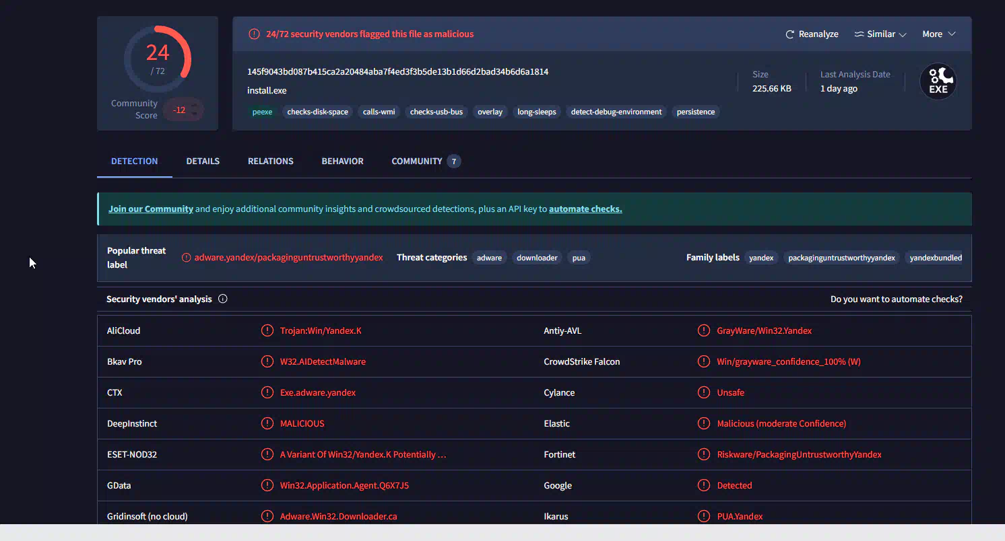The image size is (1005, 541).
Task: Click the alert icon in the Google row
Action: tap(704, 485)
